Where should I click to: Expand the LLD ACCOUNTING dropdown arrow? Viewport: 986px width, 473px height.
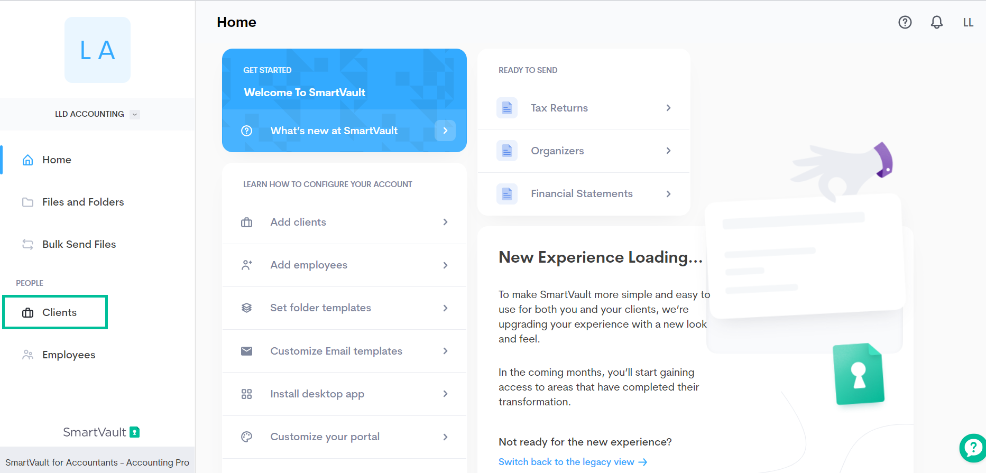pos(135,114)
